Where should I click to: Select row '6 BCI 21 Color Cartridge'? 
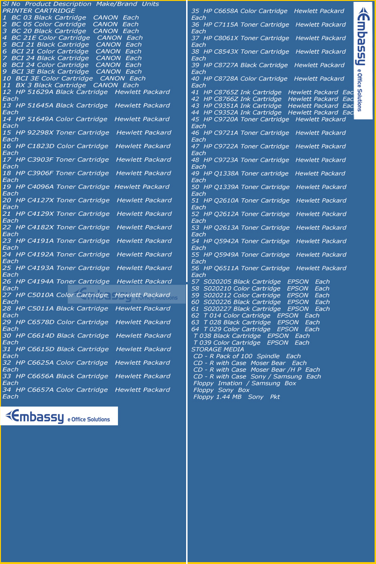72,51
